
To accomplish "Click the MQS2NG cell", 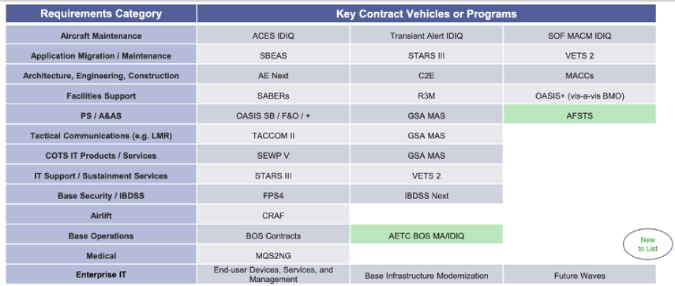I will [x=273, y=255].
